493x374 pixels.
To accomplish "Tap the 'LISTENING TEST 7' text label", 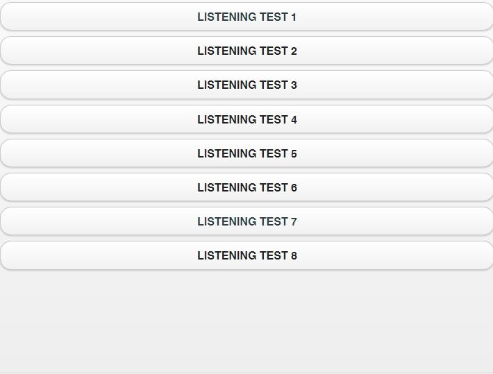I will (246, 221).
